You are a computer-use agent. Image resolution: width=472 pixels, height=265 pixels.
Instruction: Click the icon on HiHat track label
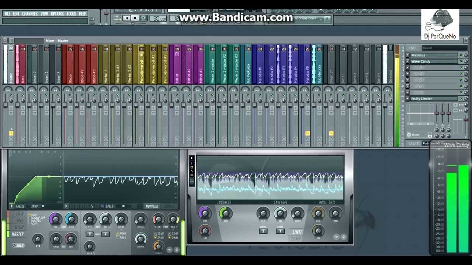pos(177,54)
